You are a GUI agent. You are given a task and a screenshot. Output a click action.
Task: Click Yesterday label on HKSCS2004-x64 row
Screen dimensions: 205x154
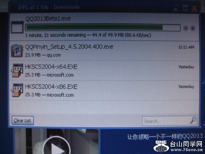[x=186, y=67]
